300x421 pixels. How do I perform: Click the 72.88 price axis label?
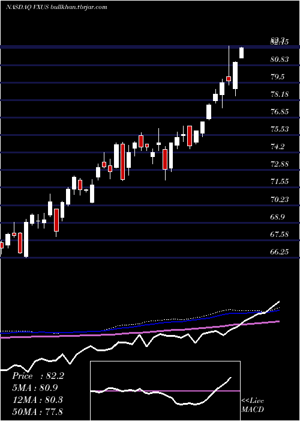280,164
